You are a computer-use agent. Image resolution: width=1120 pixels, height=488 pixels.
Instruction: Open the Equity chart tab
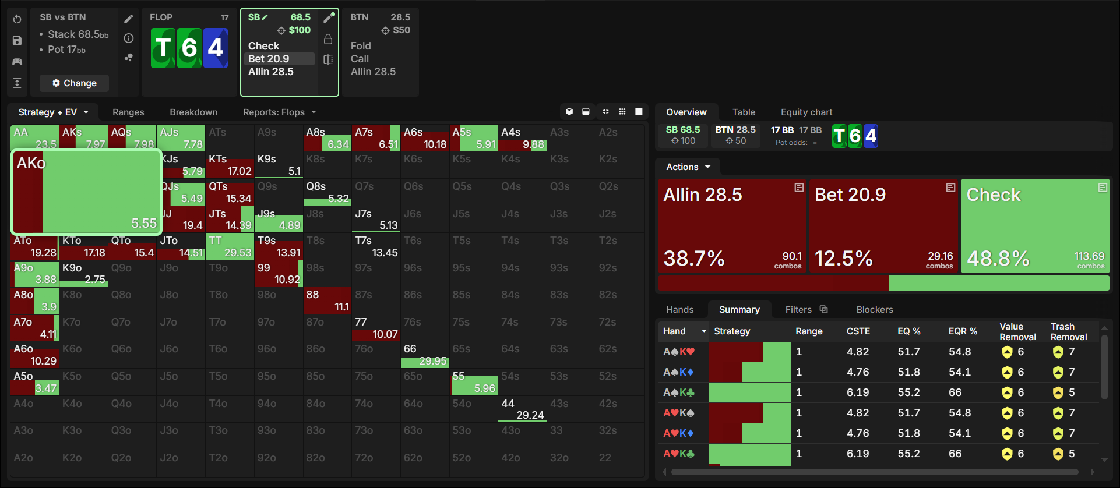[806, 112]
